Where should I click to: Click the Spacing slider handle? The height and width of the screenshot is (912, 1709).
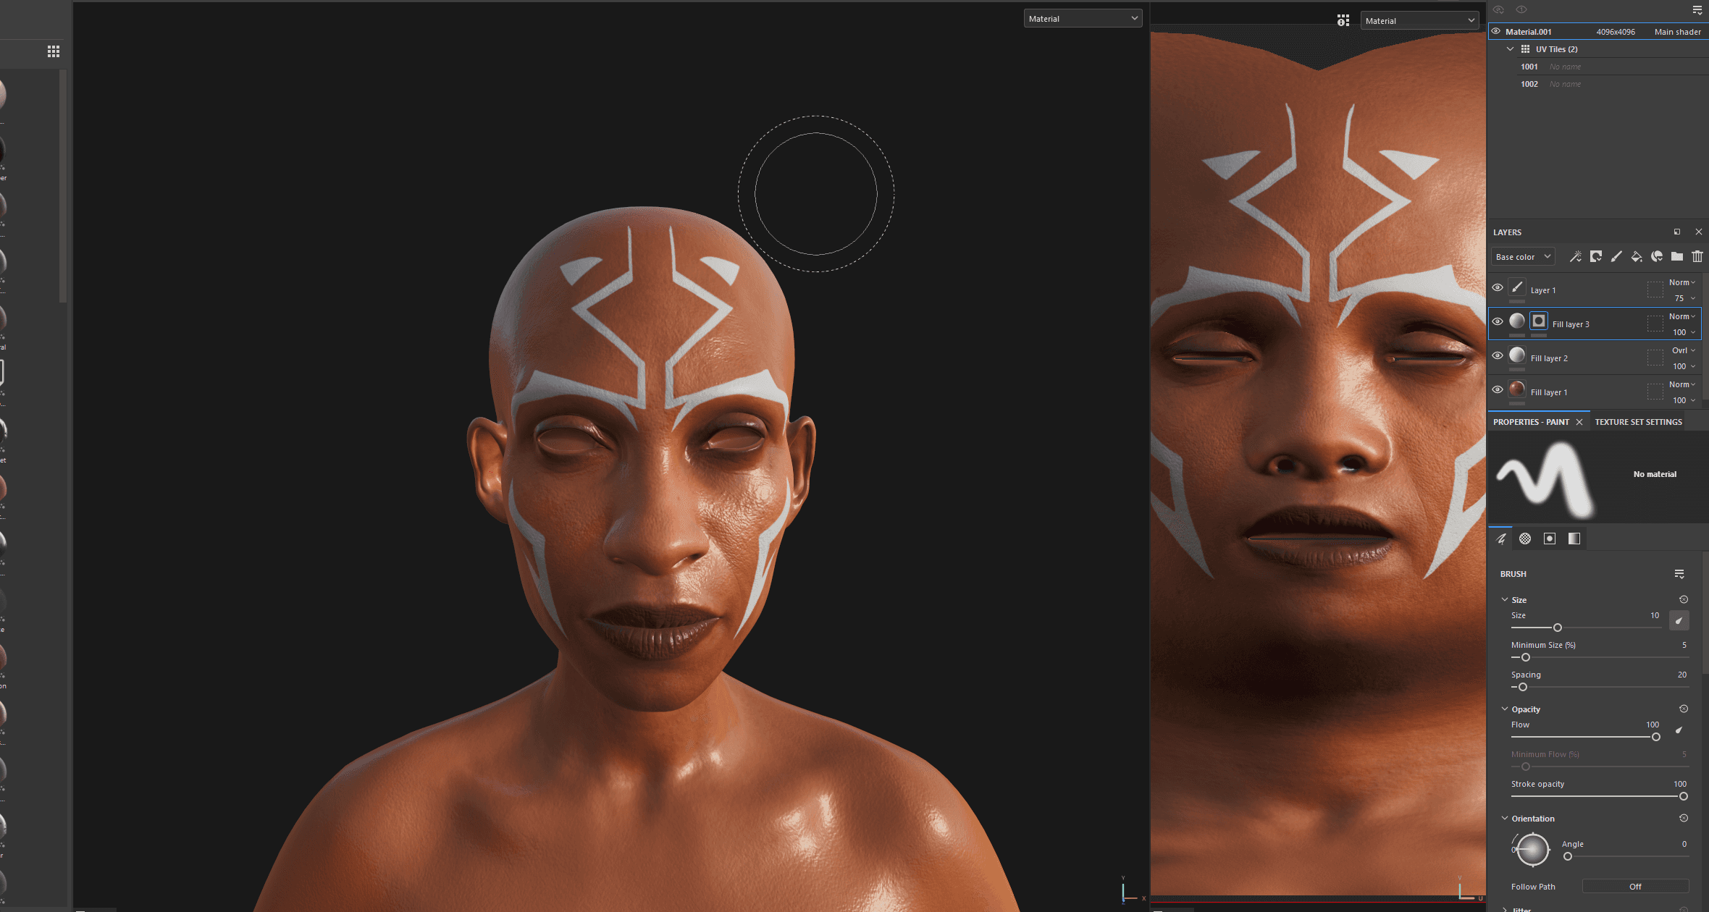[1522, 687]
